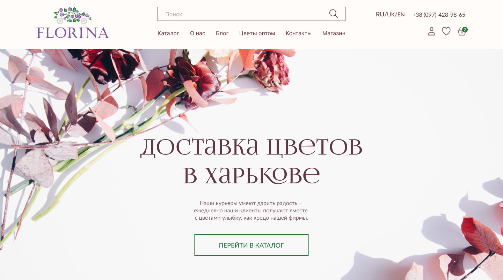Click the Доставка цветов в Харькове headline

point(251,160)
